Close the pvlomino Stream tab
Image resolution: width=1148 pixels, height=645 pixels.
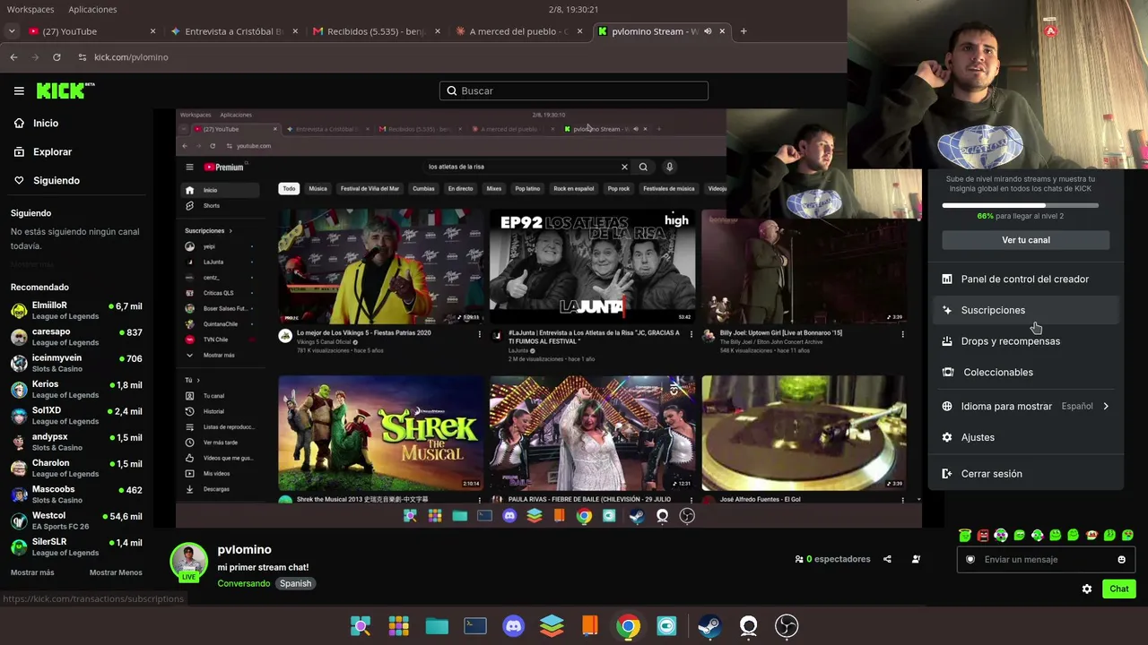click(x=722, y=31)
